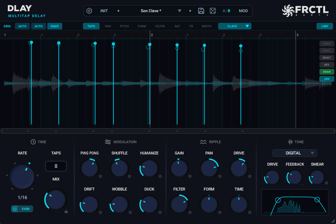Click the Modulation waves icon
This screenshot has width=336, height=224.
click(108, 142)
